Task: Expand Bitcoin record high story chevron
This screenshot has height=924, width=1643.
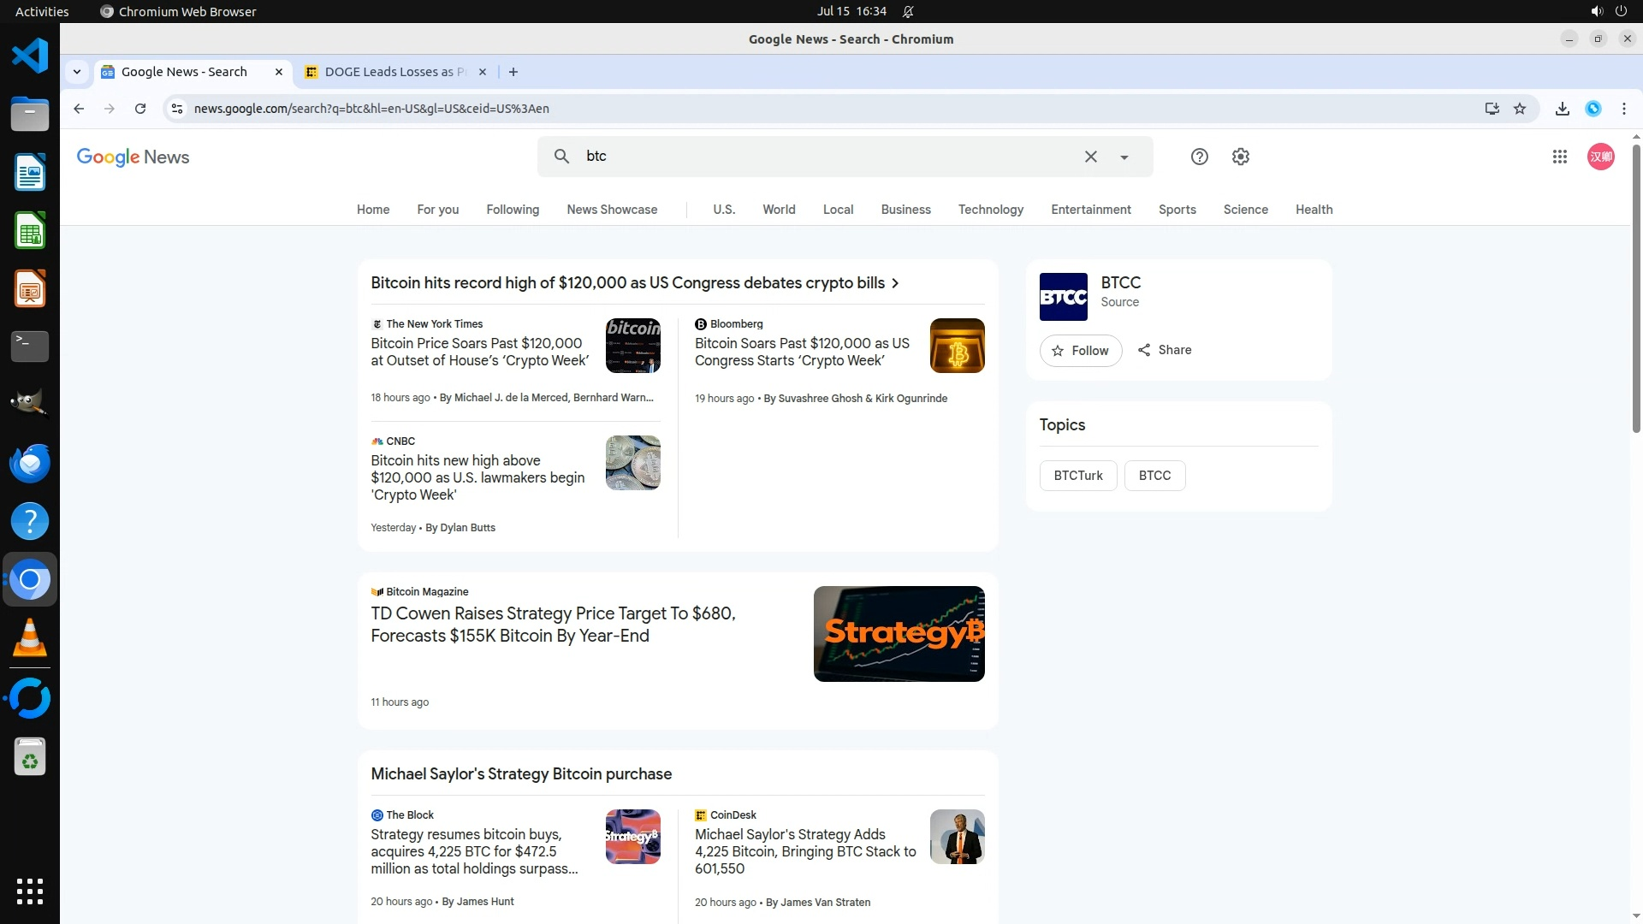Action: tap(895, 283)
